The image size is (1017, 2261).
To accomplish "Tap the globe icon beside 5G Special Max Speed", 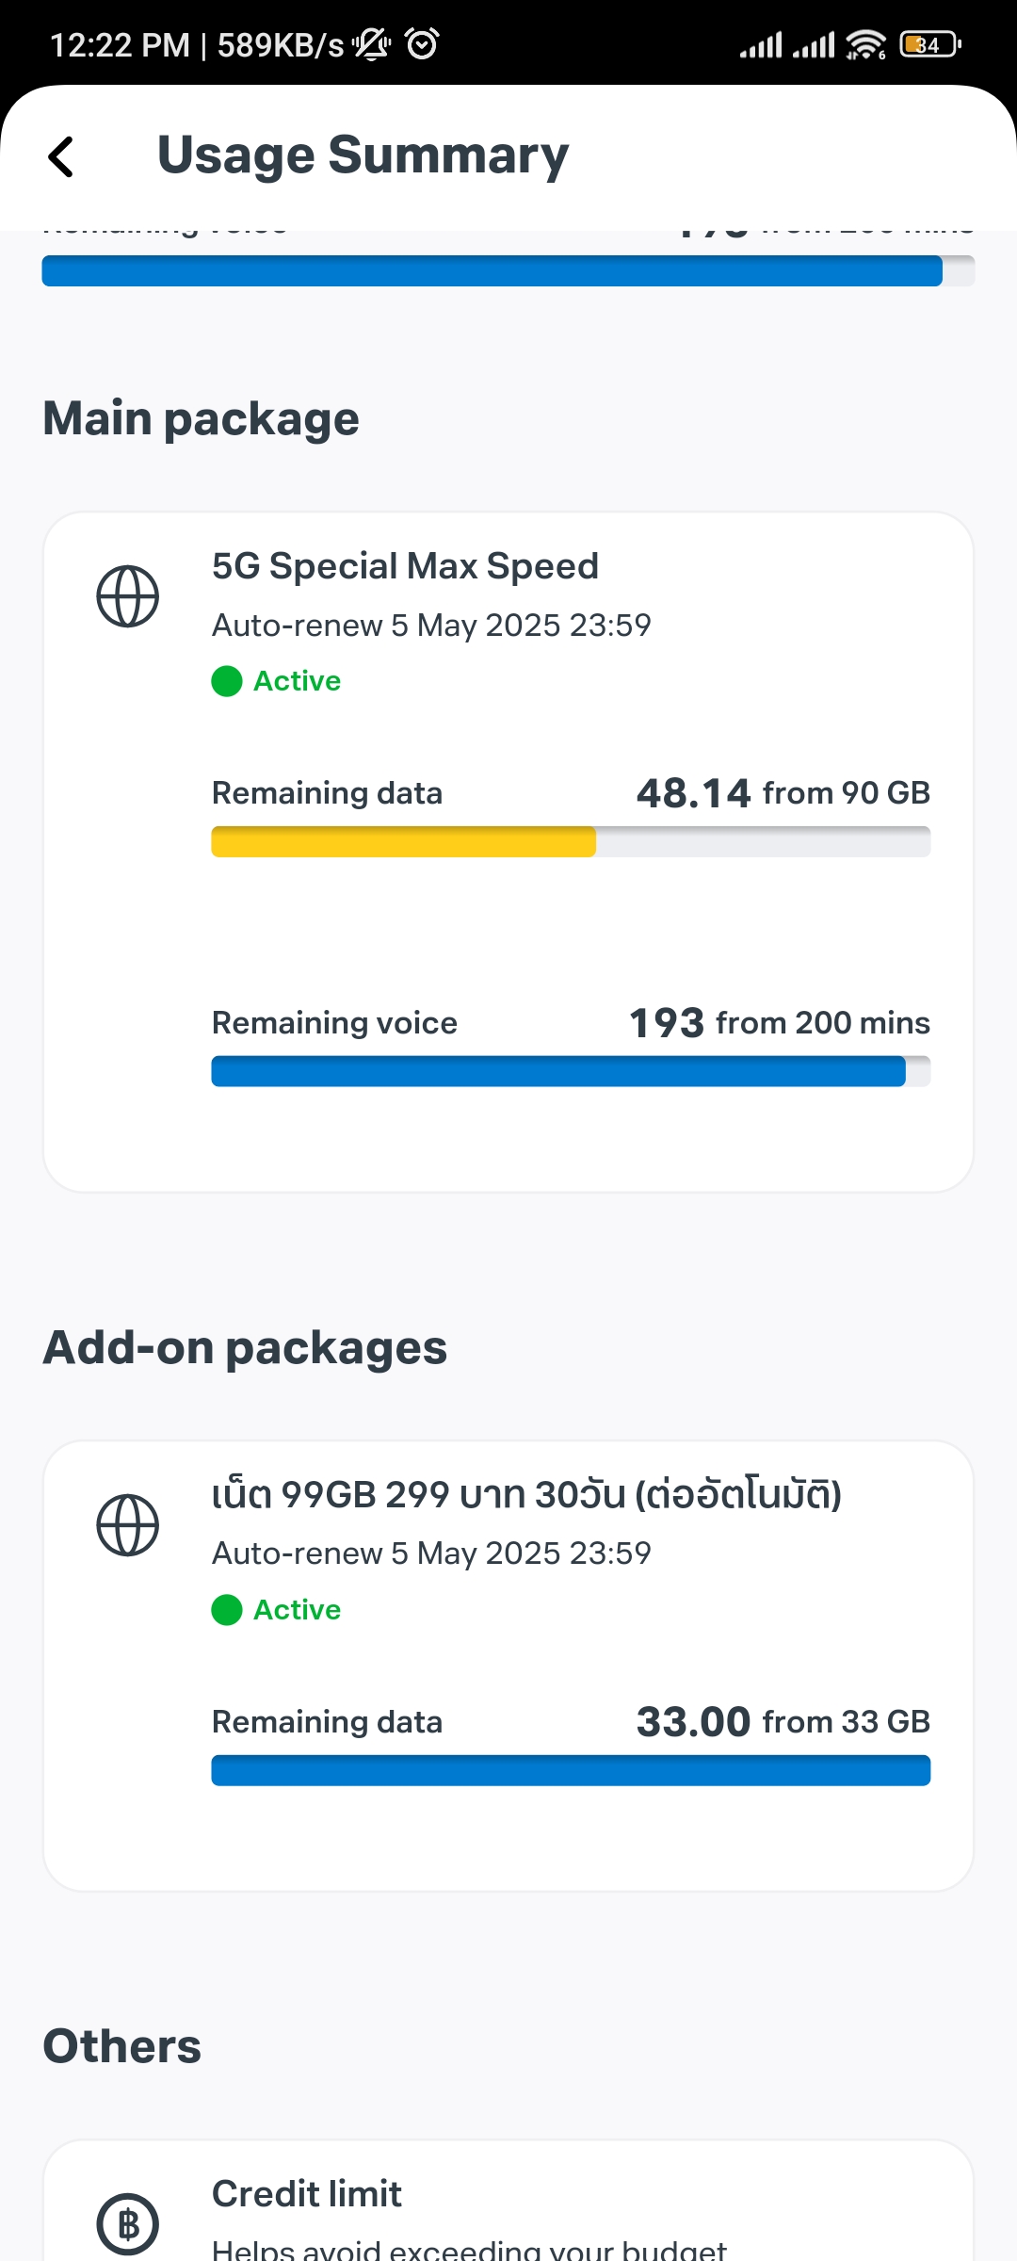I will (x=128, y=596).
